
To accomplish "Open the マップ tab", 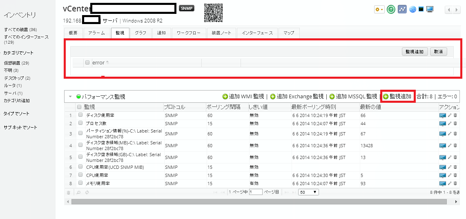I will tap(289, 33).
